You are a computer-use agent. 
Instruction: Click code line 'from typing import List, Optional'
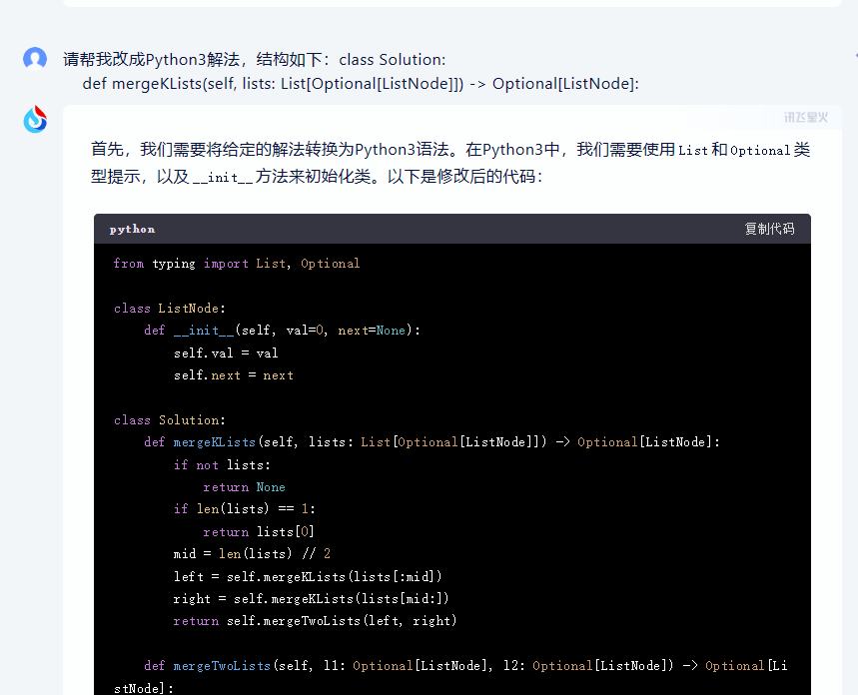point(237,264)
